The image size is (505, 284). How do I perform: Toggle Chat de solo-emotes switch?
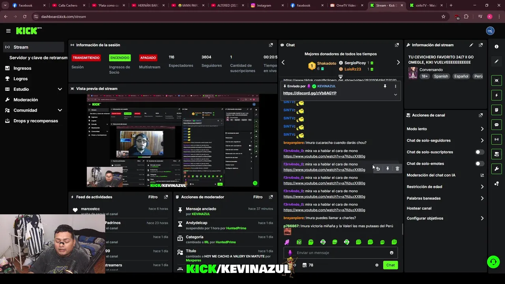(x=479, y=163)
